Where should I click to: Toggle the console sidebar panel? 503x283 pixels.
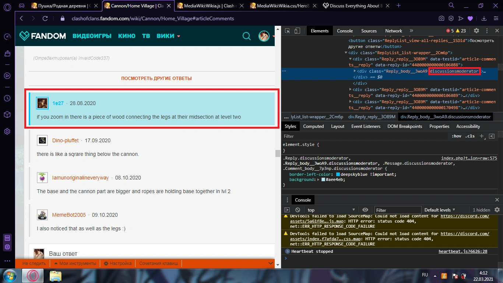pyautogui.click(x=287, y=210)
